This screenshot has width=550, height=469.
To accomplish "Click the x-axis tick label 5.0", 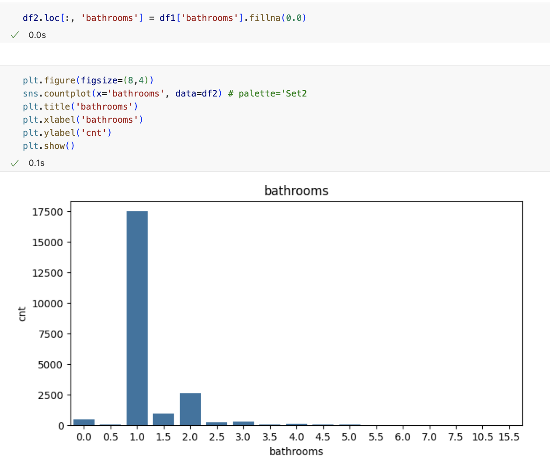I will (349, 437).
